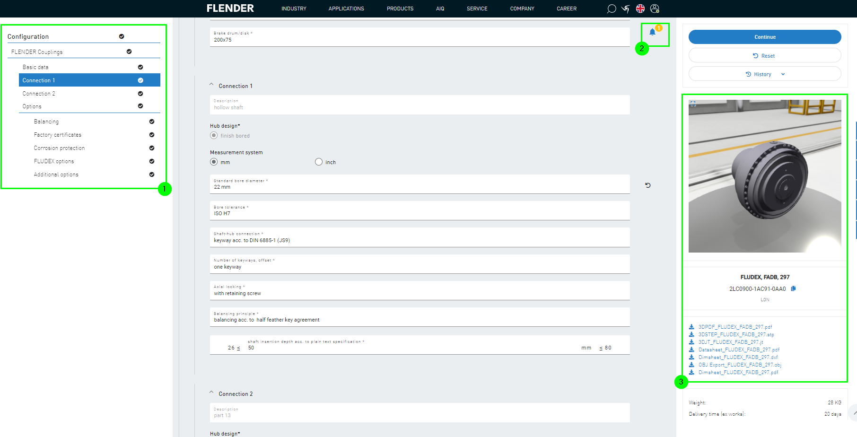Select the inch measurement system
This screenshot has width=857, height=437.
tap(319, 162)
